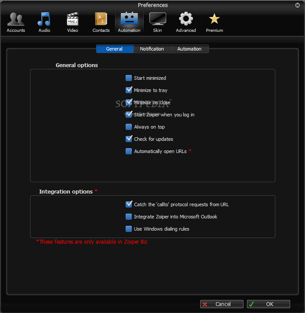This screenshot has width=305, height=313.
Task: Open the Premium star section
Action: 214,22
